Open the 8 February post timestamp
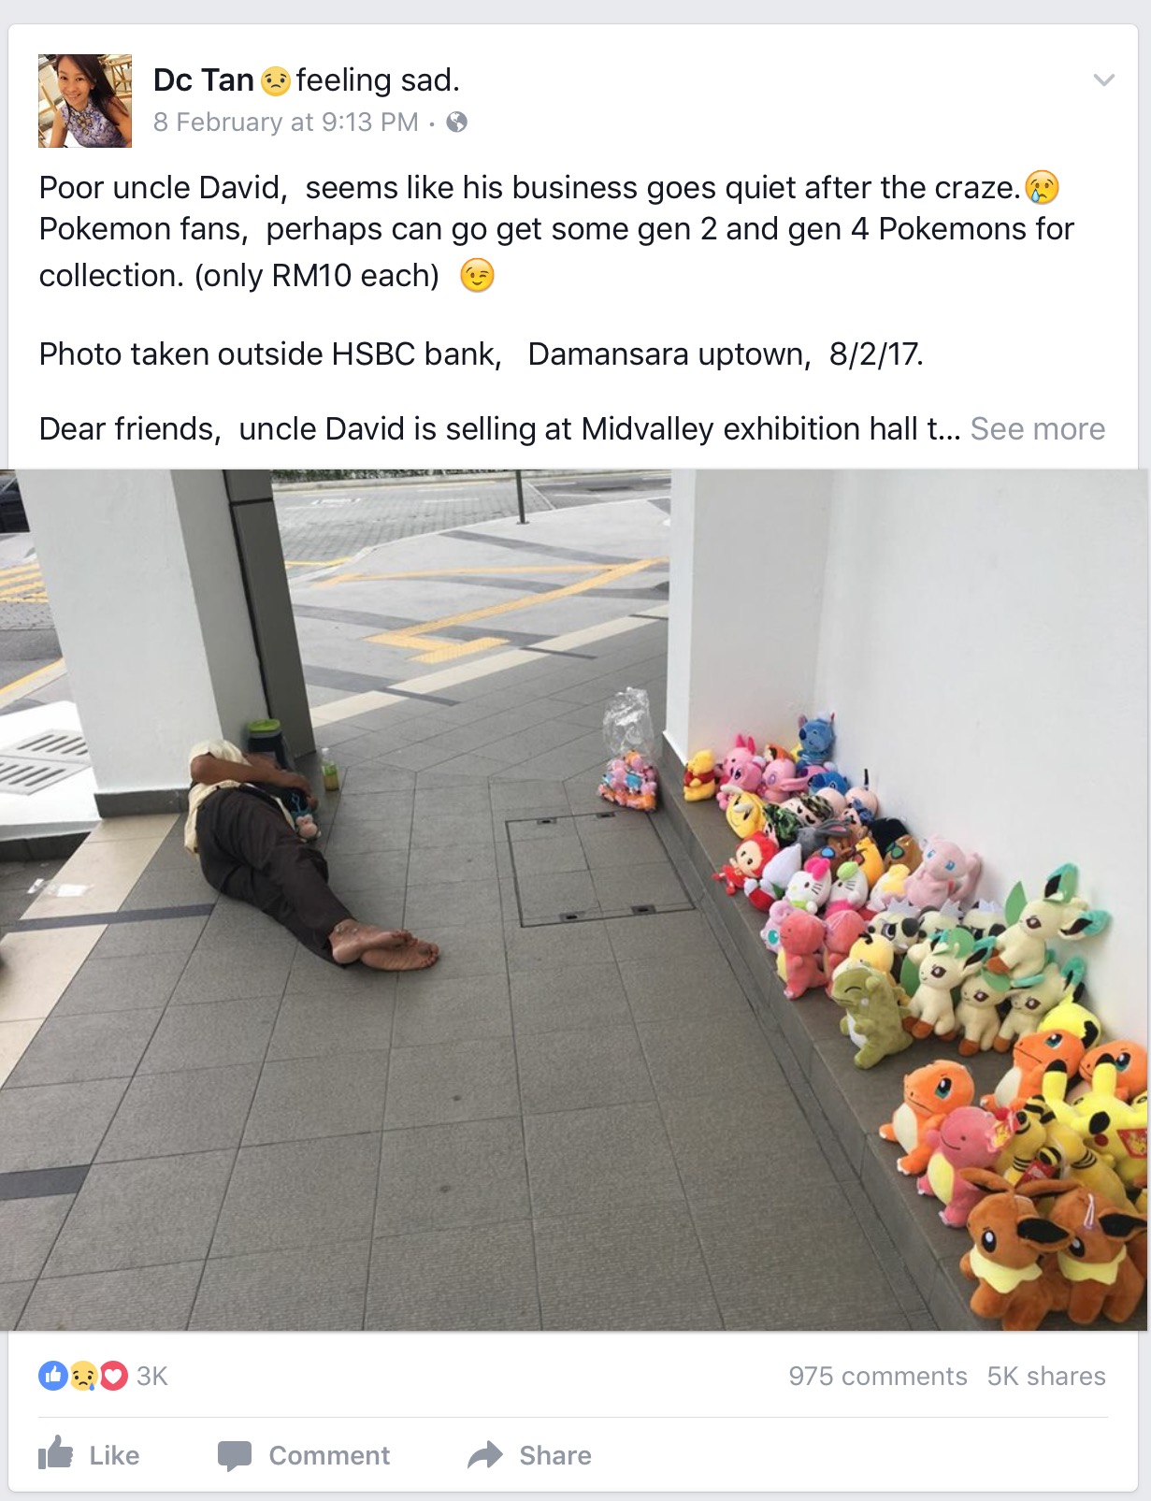Viewport: 1151px width, 1501px height. coord(286,123)
